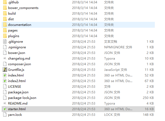This screenshot has height=121, width=165.
Task: Click the 16 KB size of starter.html
Action: click(149, 109)
